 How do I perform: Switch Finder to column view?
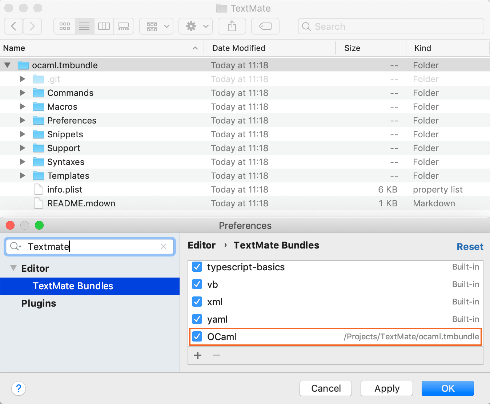(104, 26)
